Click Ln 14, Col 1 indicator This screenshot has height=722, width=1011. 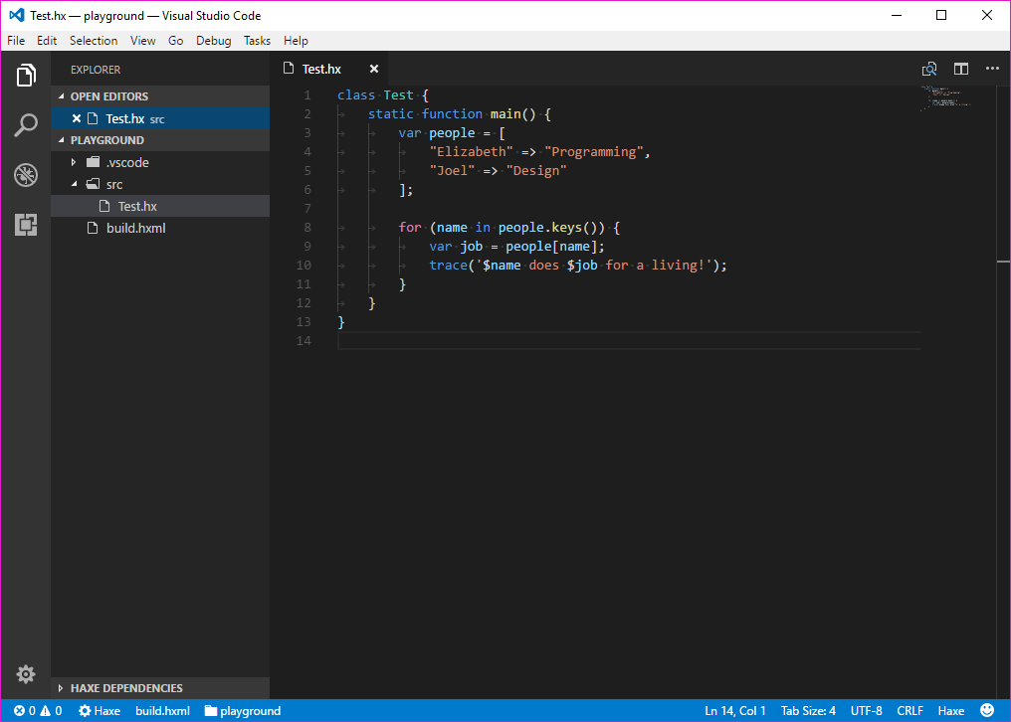pyautogui.click(x=735, y=711)
